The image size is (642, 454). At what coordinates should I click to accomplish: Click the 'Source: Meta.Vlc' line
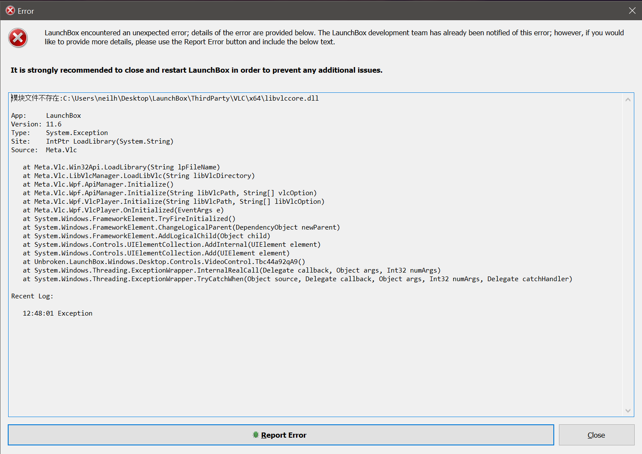coord(44,150)
